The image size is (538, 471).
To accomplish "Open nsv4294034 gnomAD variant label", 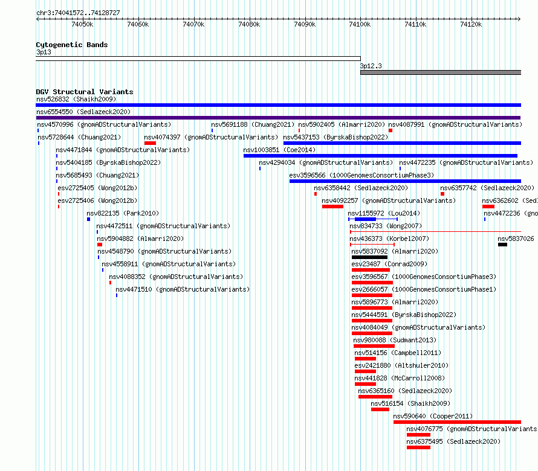I will click(326, 162).
